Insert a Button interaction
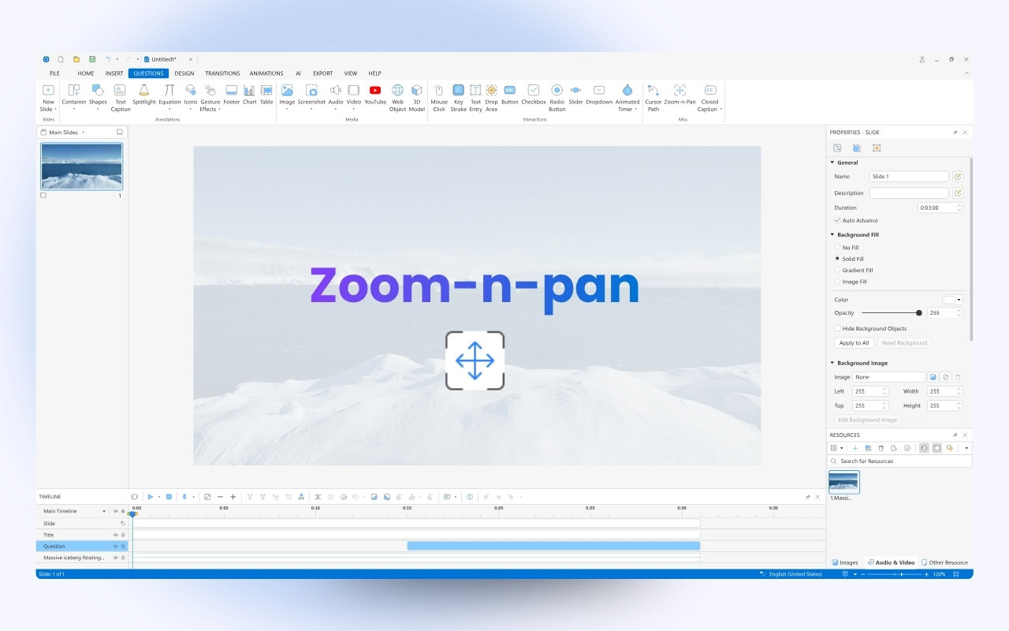The width and height of the screenshot is (1009, 631). tap(509, 95)
